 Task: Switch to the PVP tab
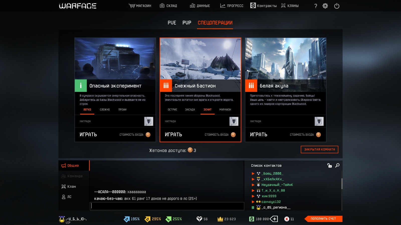187,23
